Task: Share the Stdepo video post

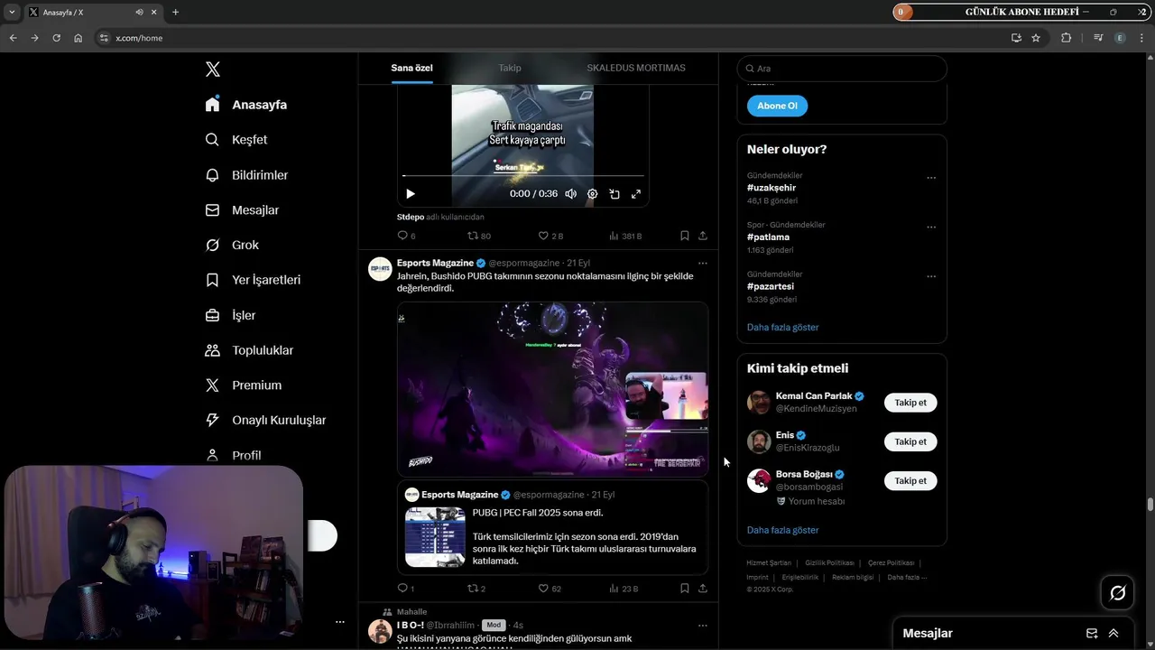Action: 703,236
